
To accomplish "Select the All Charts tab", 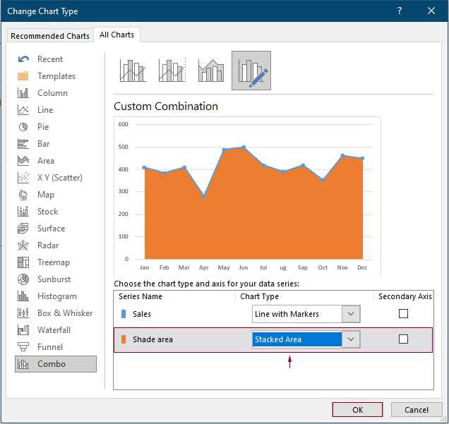I will 117,35.
